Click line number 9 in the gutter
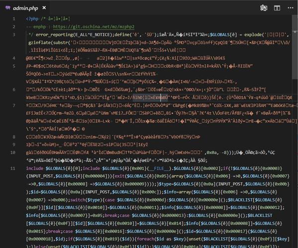 click(14, 144)
